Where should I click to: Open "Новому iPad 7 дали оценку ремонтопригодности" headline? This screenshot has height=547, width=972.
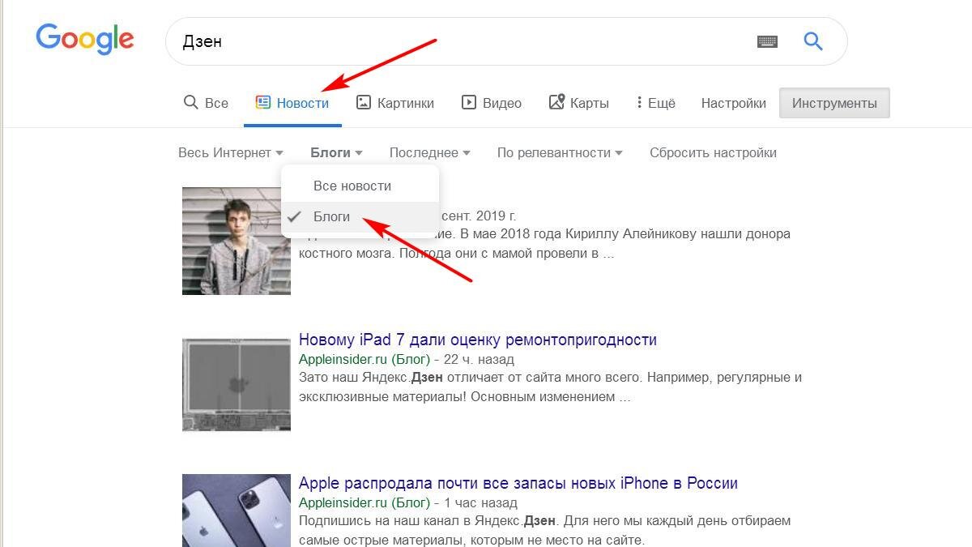tap(477, 340)
